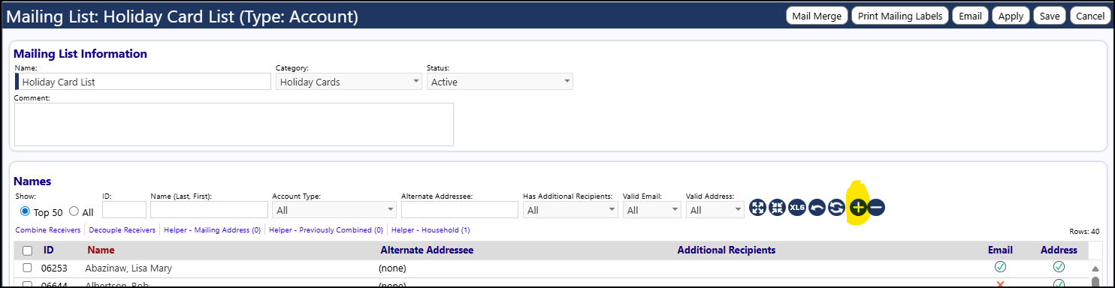Screen dimensions: 1115x288
Task: Sort by Additional Recipients column header
Action: (726, 250)
